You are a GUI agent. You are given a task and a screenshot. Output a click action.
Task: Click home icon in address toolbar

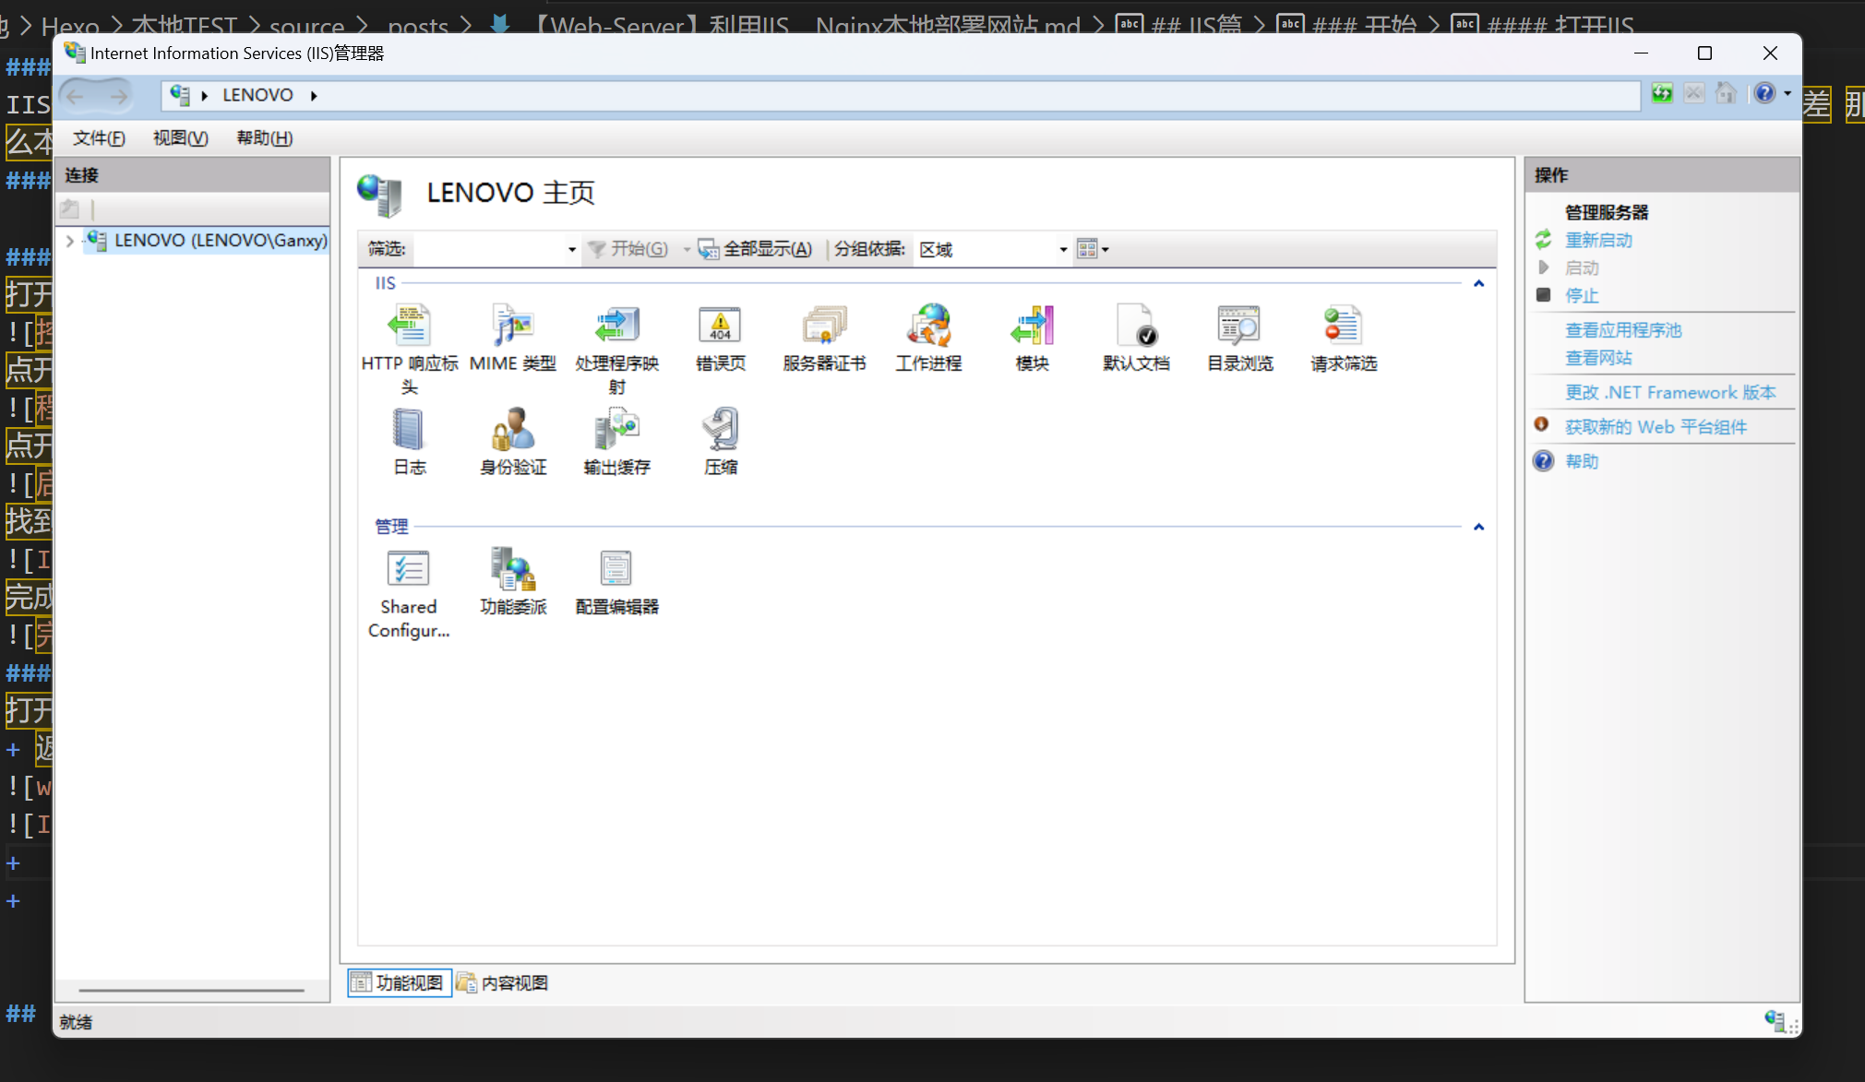pyautogui.click(x=1726, y=93)
